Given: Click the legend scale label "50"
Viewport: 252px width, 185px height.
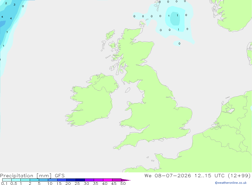Looking at the screenshot, I should (123, 183).
